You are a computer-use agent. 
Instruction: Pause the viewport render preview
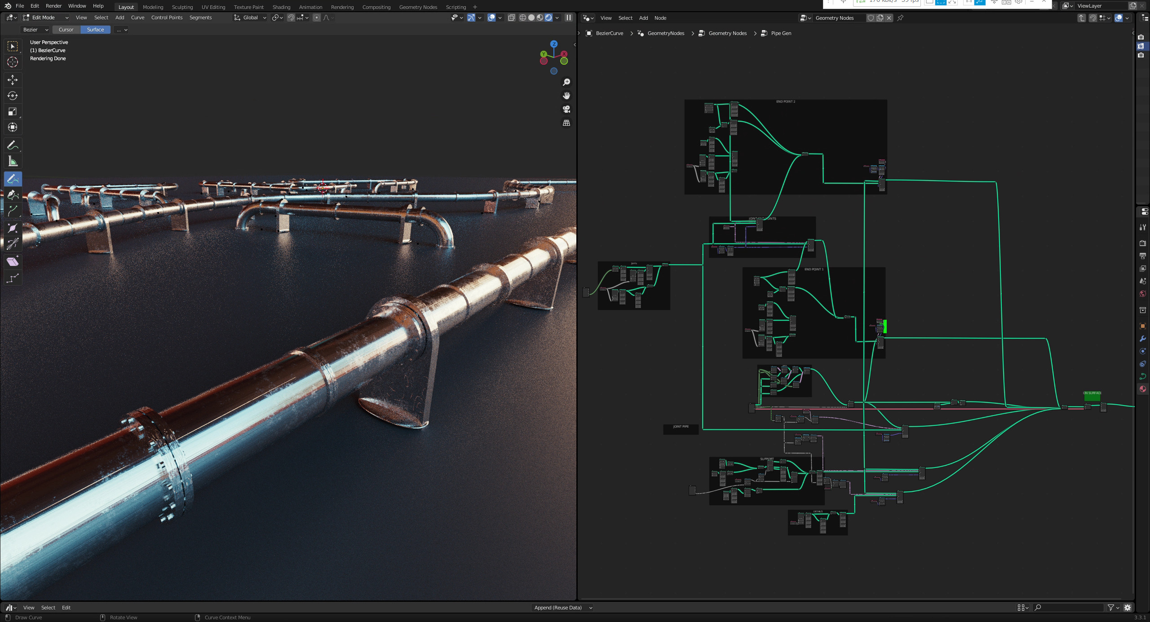coord(568,18)
